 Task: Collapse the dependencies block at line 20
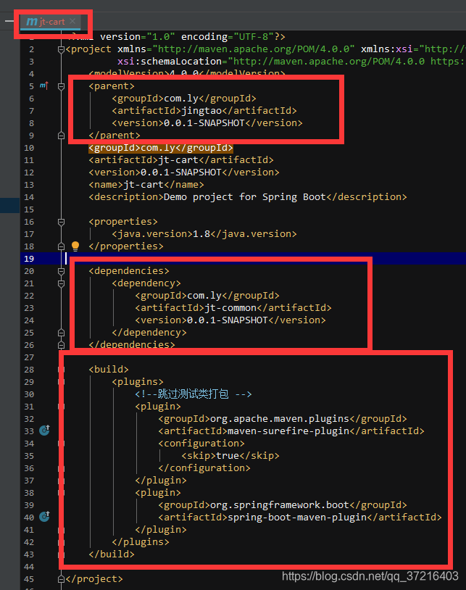pyautogui.click(x=61, y=271)
